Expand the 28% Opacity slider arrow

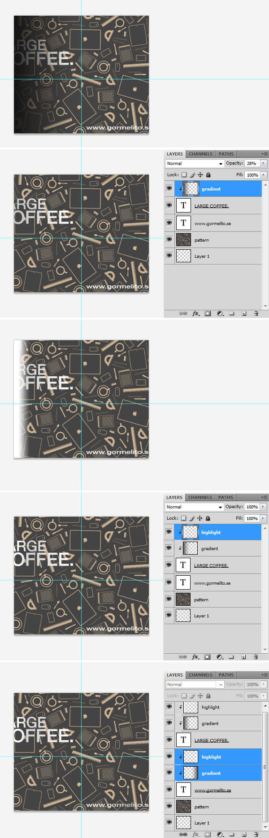pyautogui.click(x=264, y=164)
